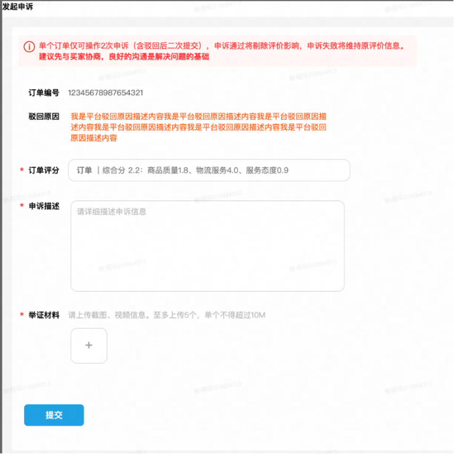Click the info icon in the warning banner
Image resolution: width=454 pixels, height=454 pixels.
[x=30, y=47]
